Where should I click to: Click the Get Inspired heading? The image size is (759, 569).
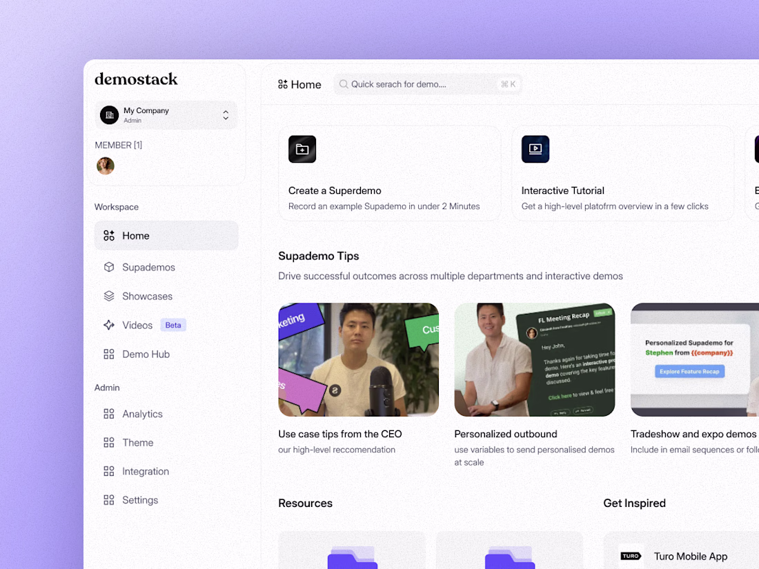click(634, 503)
